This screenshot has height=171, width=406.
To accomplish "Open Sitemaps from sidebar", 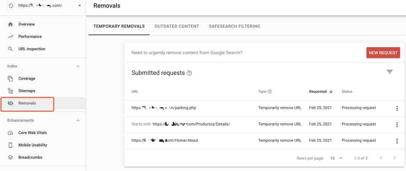I will 27,91.
